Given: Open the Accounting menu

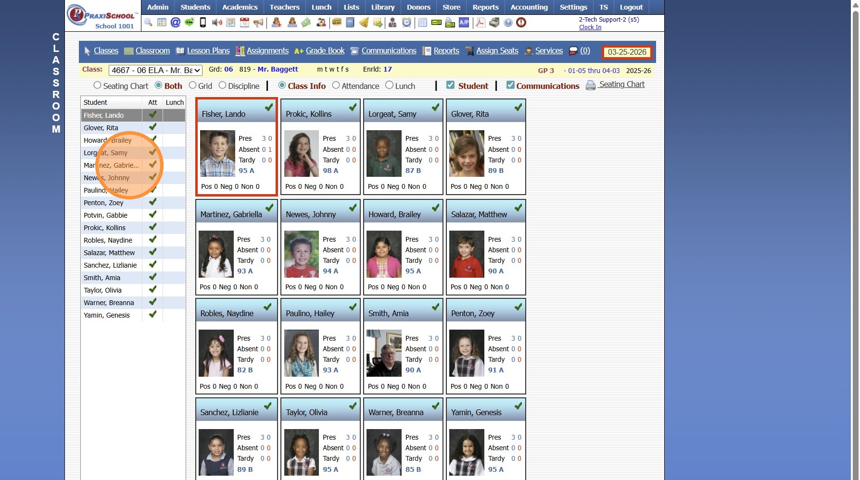Looking at the screenshot, I should tap(529, 7).
